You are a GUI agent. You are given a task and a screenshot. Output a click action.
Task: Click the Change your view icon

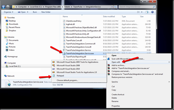click(x=138, y=12)
